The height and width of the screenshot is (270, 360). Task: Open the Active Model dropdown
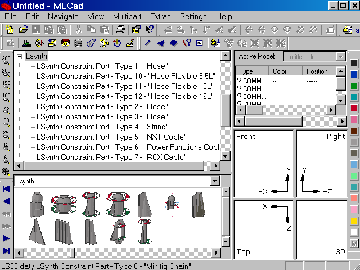[x=340, y=56]
